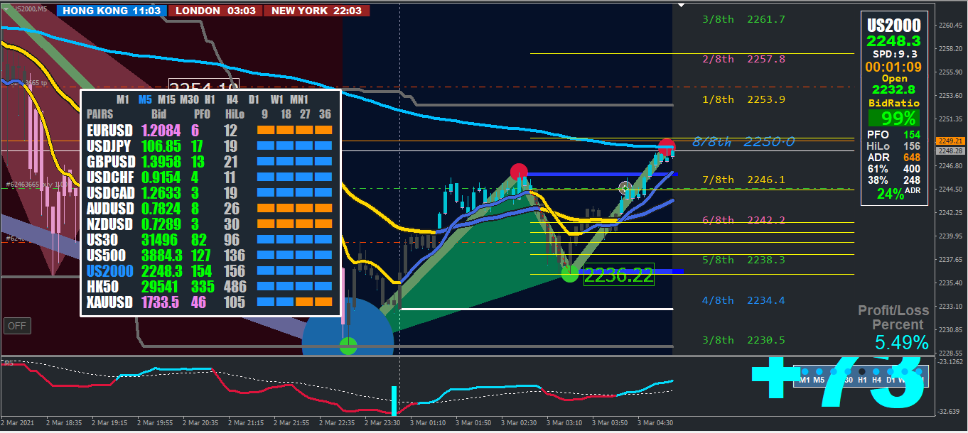The image size is (968, 433).
Task: Click the 99% BidRatio green box
Action: tap(893, 118)
